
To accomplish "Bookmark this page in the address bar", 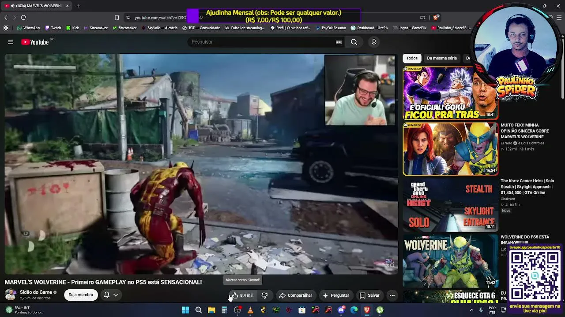I will pyautogui.click(x=117, y=18).
